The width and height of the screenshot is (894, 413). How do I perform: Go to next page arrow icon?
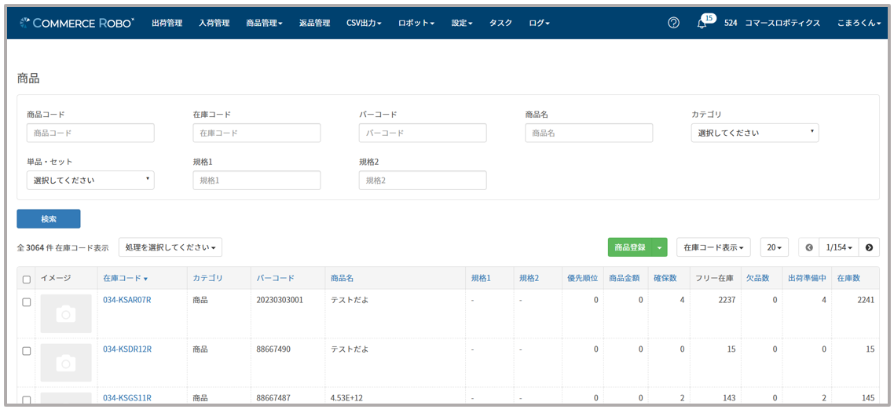click(869, 247)
